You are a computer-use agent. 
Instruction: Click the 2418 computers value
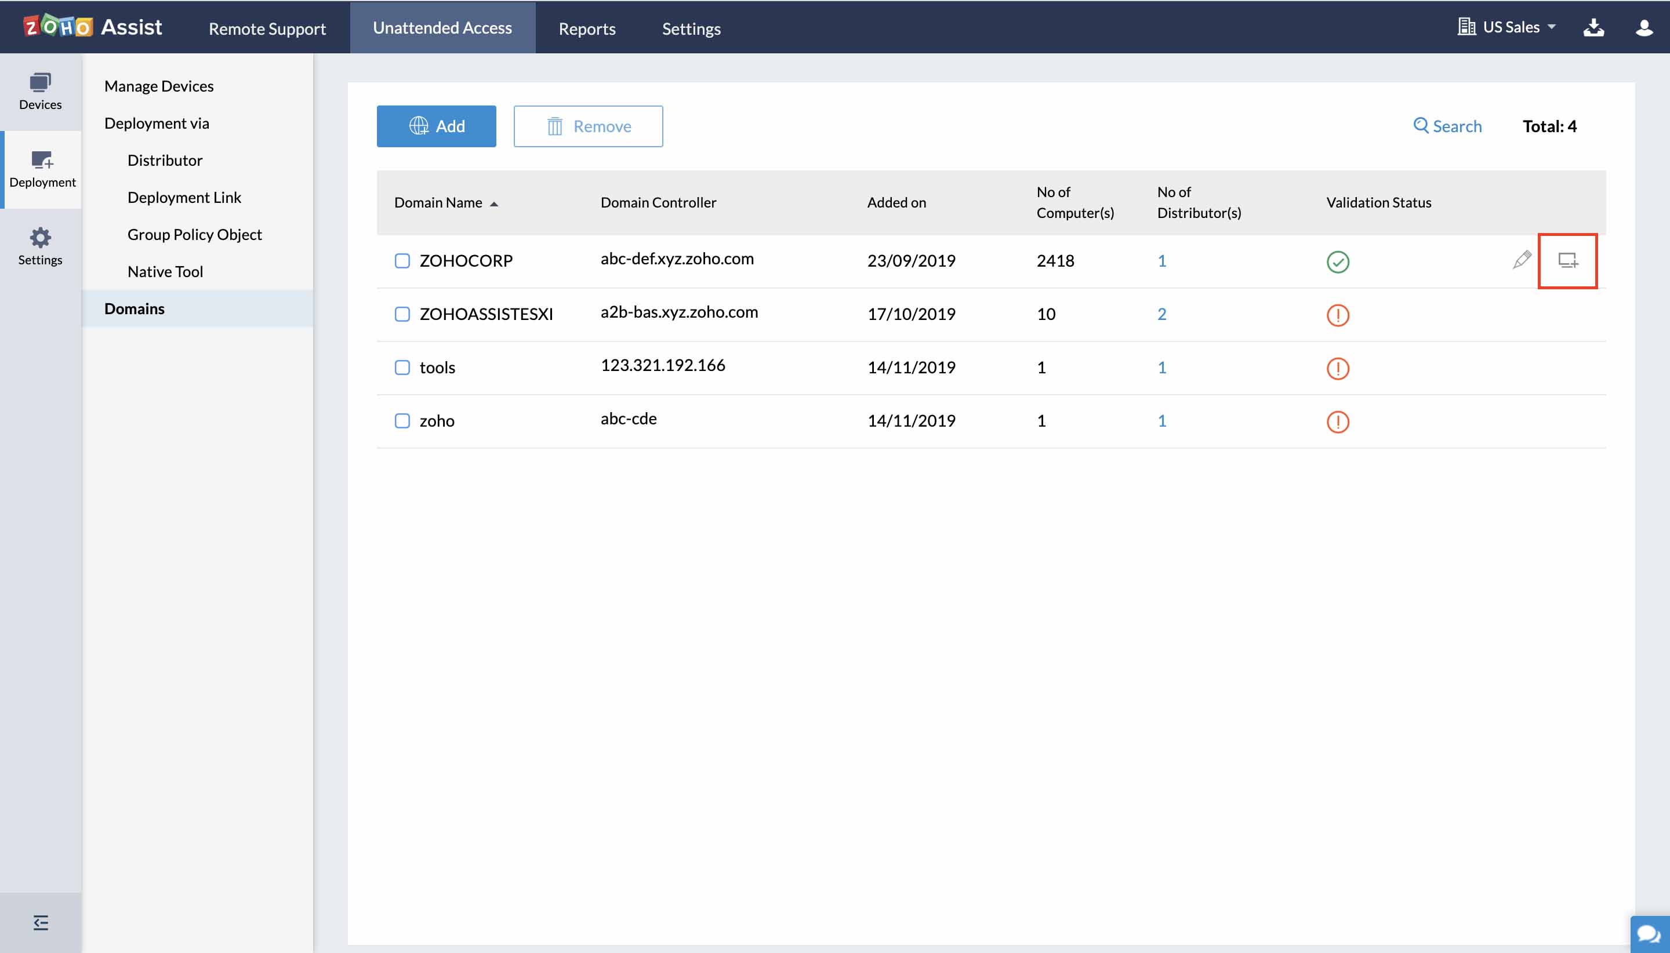[x=1055, y=260]
